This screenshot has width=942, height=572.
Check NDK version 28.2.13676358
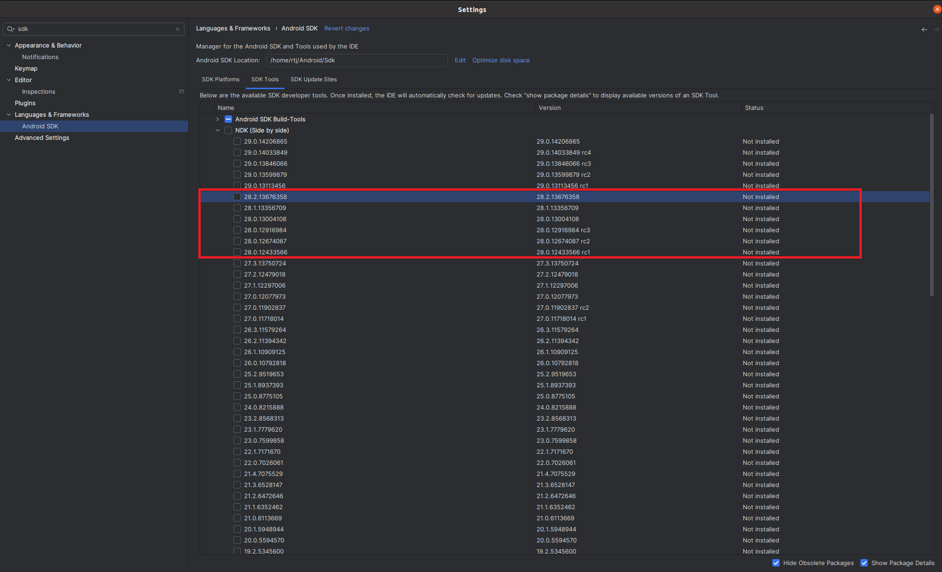[237, 197]
